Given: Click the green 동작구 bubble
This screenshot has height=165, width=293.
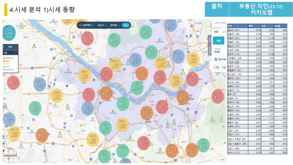Looking at the screenshot, I should point(123,104).
